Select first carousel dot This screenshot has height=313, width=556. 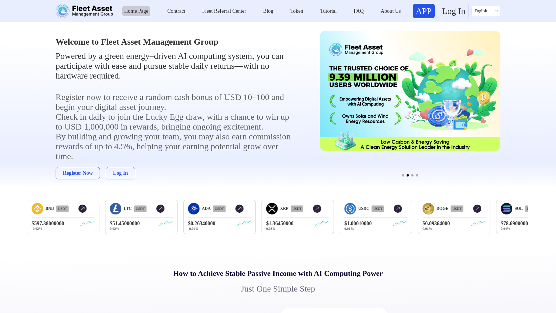tap(403, 175)
